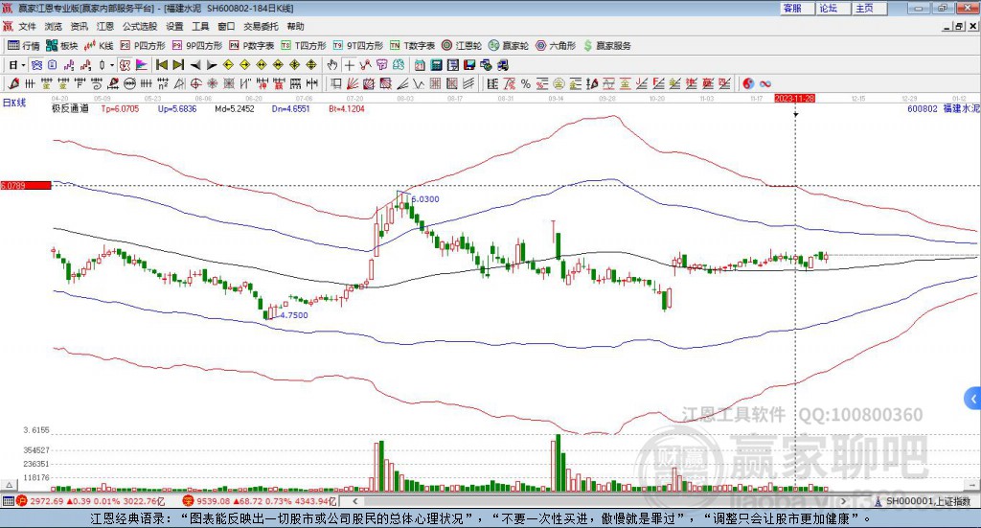This screenshot has height=528, width=981.
Task: Click the status bar grid icon
Action: point(8,501)
